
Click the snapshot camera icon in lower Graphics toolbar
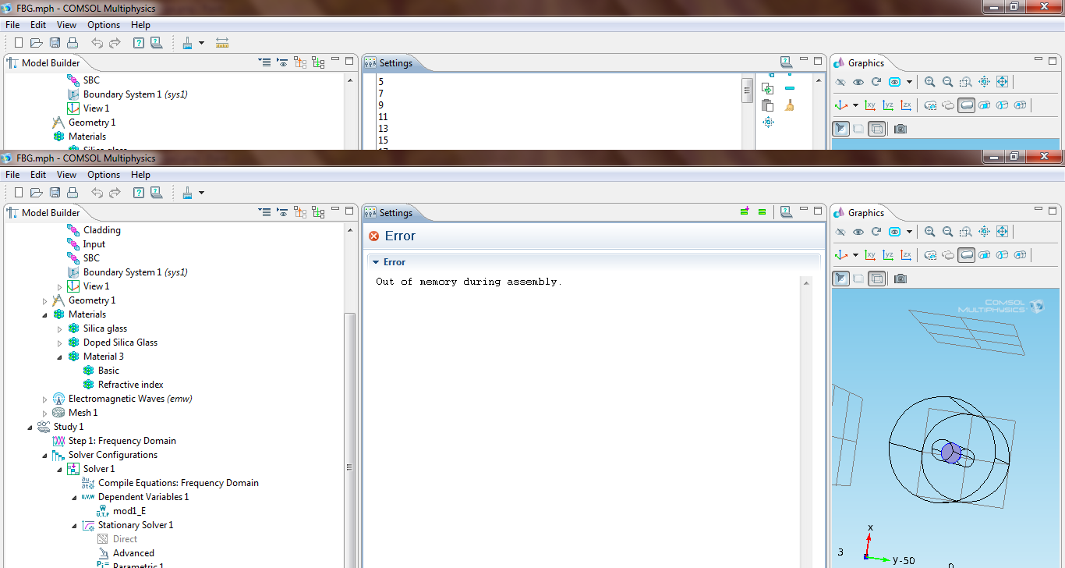(900, 279)
